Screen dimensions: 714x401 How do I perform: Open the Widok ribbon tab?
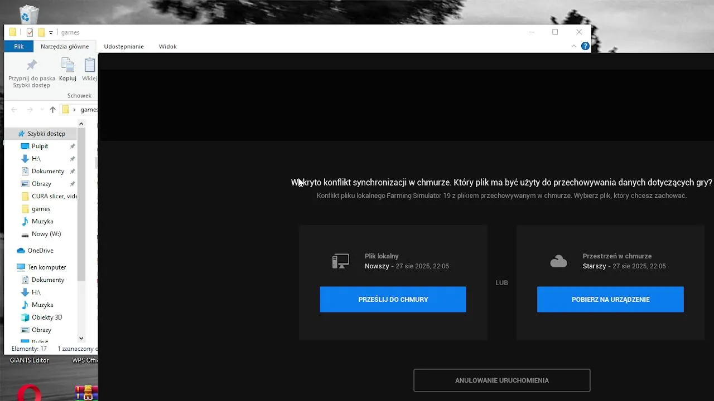[x=168, y=47]
